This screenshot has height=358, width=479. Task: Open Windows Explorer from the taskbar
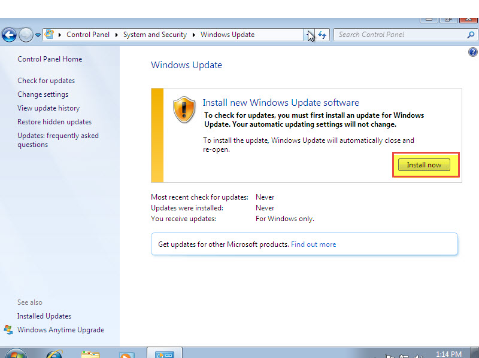pos(90,354)
